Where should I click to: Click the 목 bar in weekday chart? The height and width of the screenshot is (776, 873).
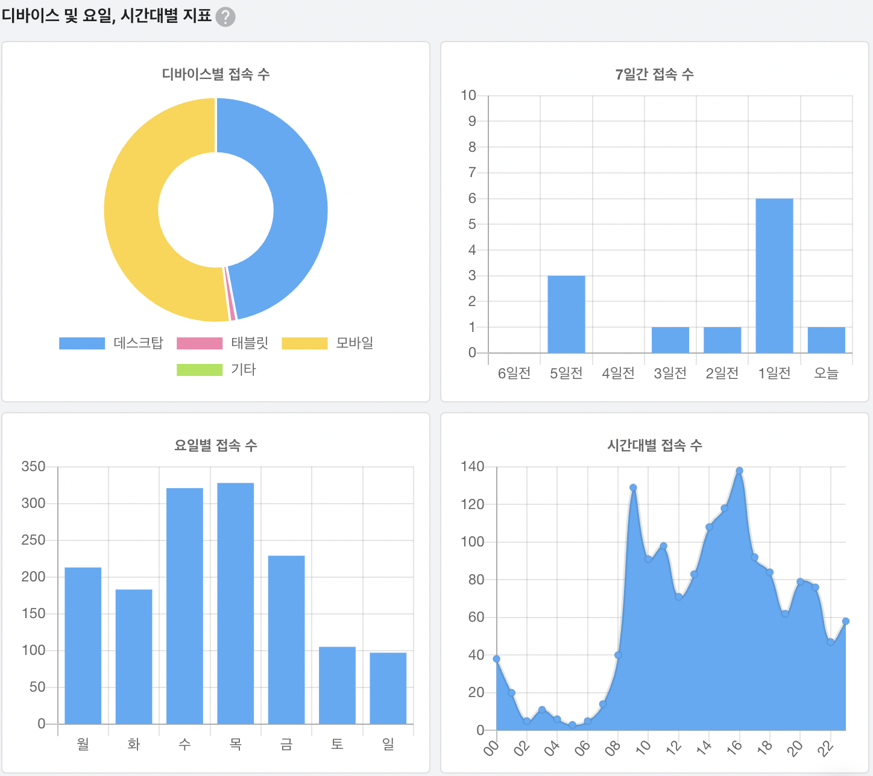(x=236, y=603)
